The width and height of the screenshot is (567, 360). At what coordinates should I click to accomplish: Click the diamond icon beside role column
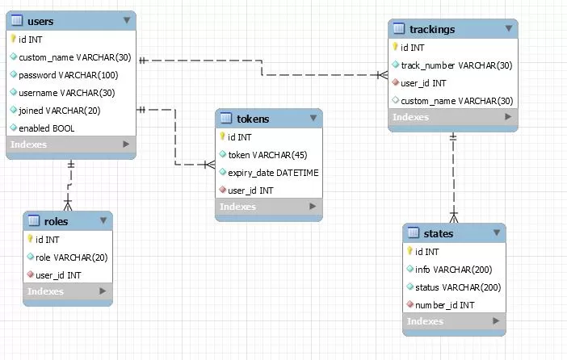[31, 256]
